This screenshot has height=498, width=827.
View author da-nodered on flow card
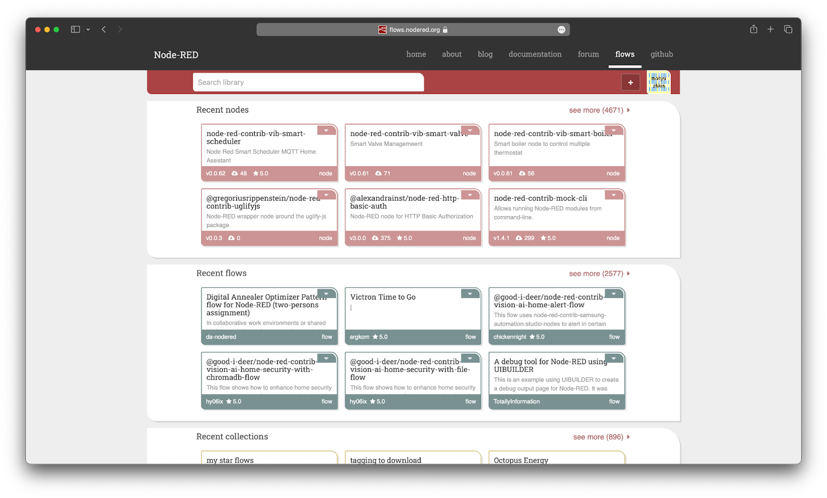tap(221, 337)
